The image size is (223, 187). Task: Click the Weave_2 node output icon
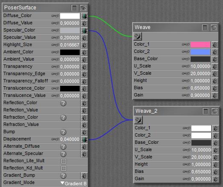click(x=138, y=120)
